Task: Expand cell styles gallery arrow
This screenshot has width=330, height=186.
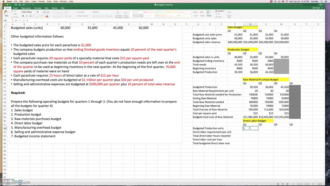Action: [x=189, y=14]
